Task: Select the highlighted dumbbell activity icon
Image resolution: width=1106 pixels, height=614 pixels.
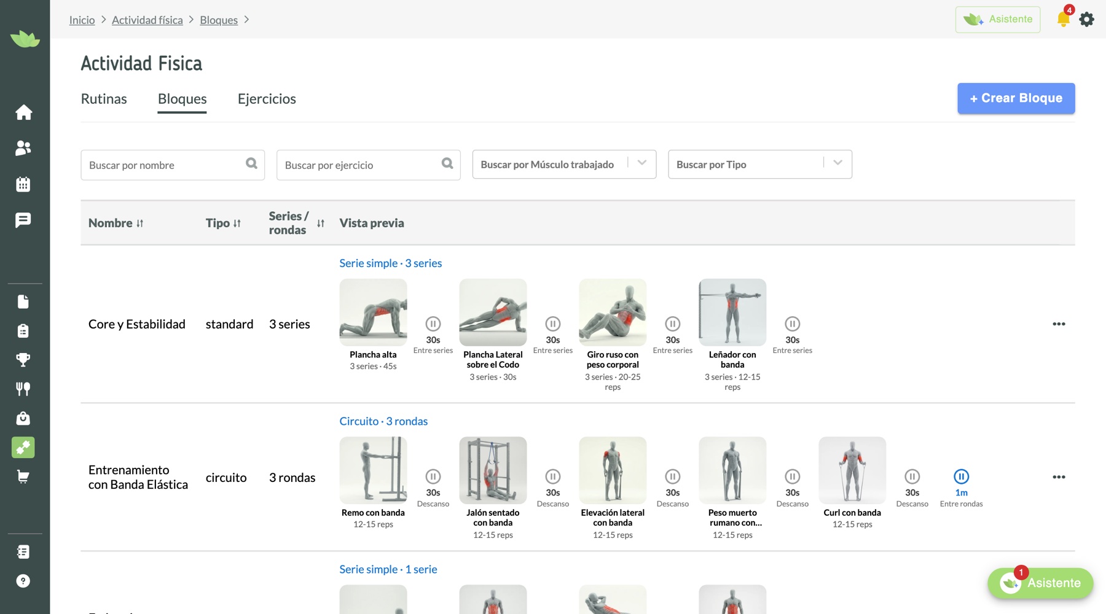Action: click(x=23, y=448)
